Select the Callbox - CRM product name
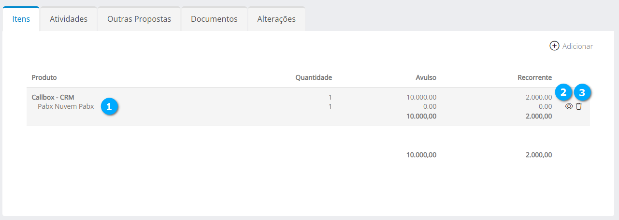Viewport: 619px width, 220px height. click(x=53, y=97)
